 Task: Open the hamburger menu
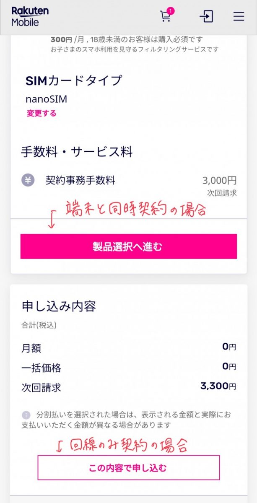tap(239, 16)
